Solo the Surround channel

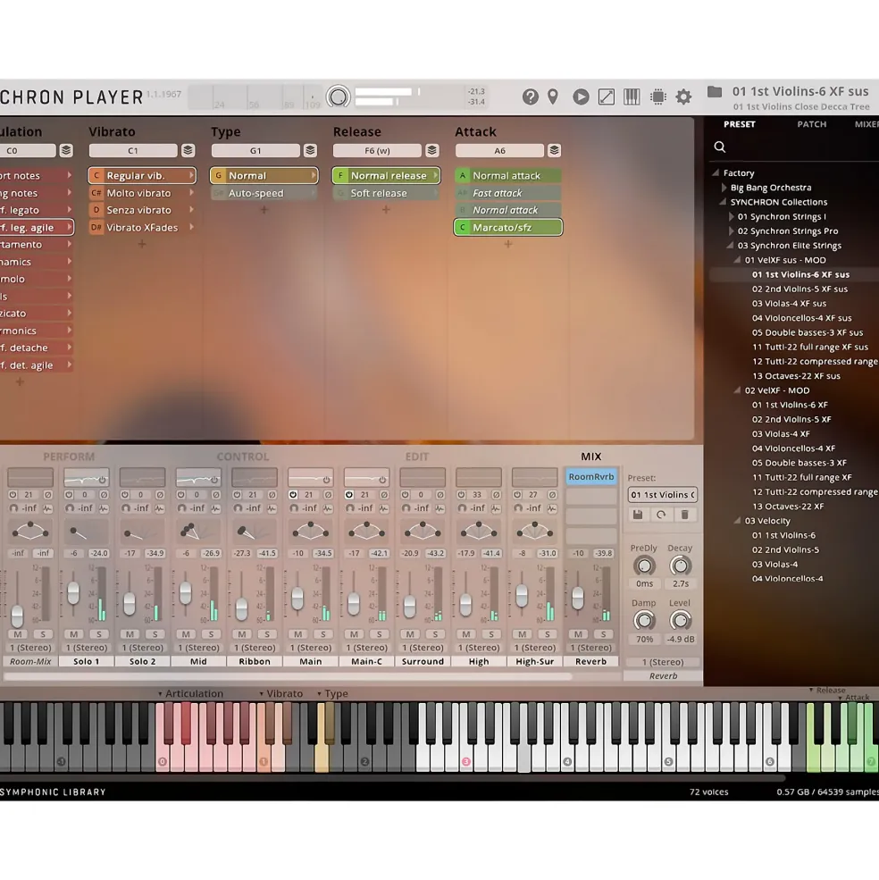(436, 634)
